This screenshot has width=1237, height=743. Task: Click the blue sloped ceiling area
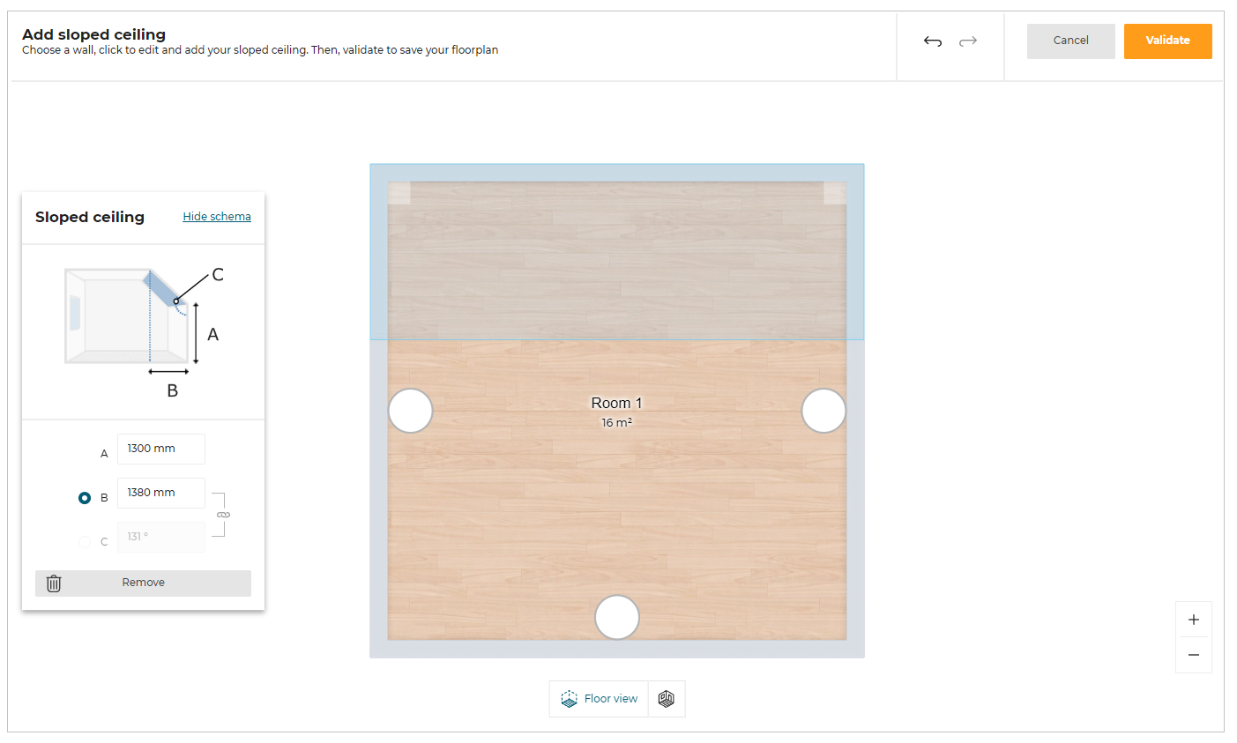click(x=617, y=256)
